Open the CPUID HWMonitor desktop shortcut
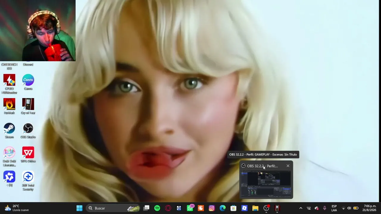Image resolution: width=381 pixels, height=214 pixels. point(9,84)
